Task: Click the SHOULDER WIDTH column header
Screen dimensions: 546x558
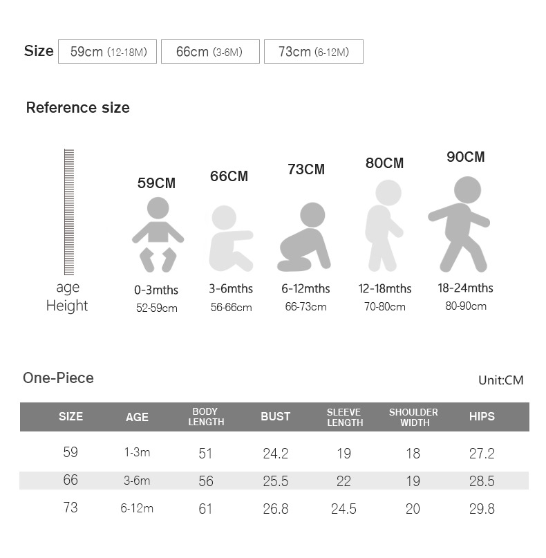Action: [x=413, y=417]
